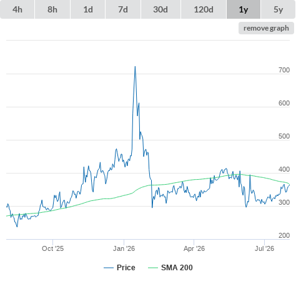Click the blue Price legend line marker

point(109,268)
